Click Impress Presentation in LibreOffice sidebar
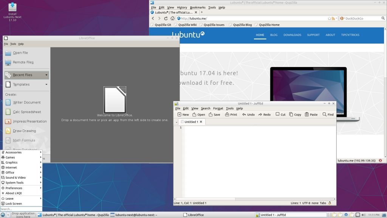 pos(29,121)
